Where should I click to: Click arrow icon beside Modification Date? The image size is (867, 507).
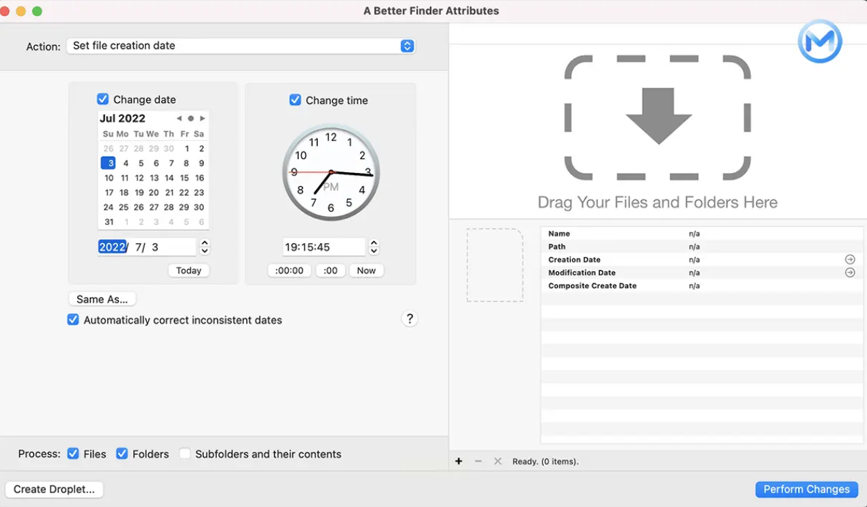click(x=850, y=272)
